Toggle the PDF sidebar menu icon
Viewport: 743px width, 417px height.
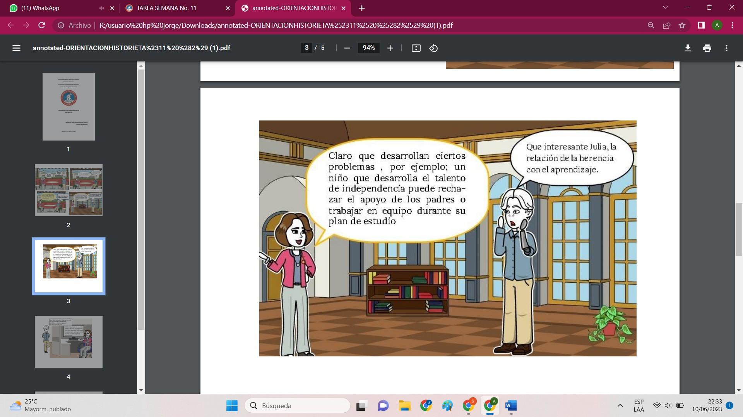click(16, 48)
